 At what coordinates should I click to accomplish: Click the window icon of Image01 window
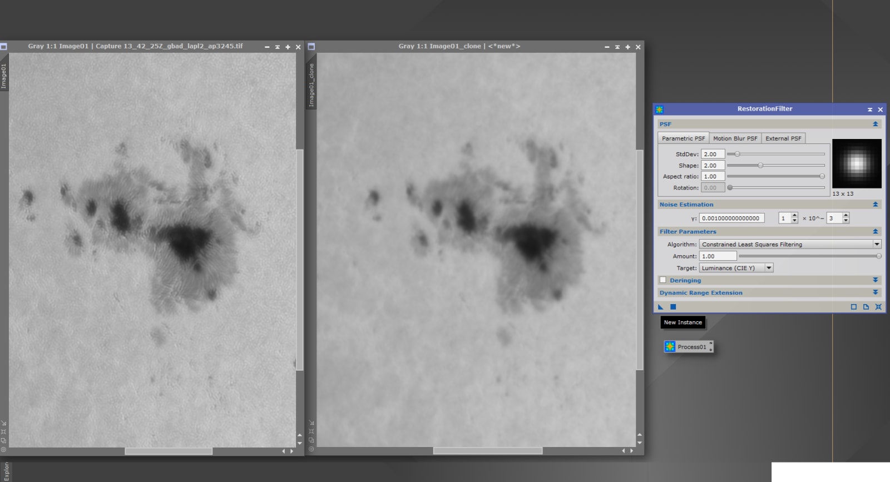coord(3,47)
